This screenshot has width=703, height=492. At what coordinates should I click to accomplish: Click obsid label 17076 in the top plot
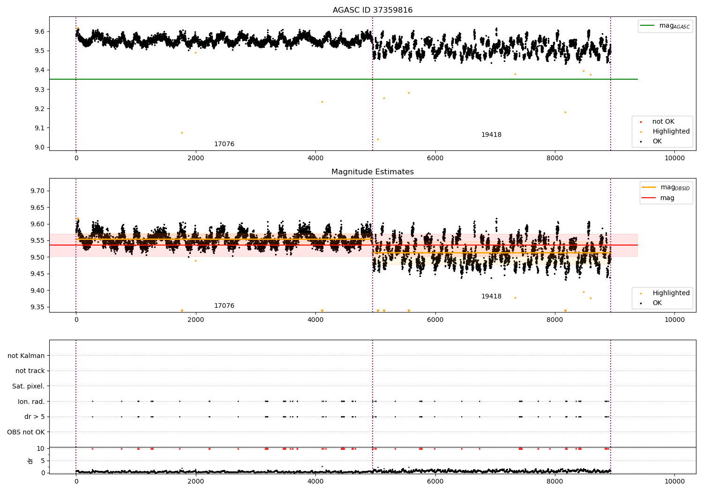pos(224,144)
